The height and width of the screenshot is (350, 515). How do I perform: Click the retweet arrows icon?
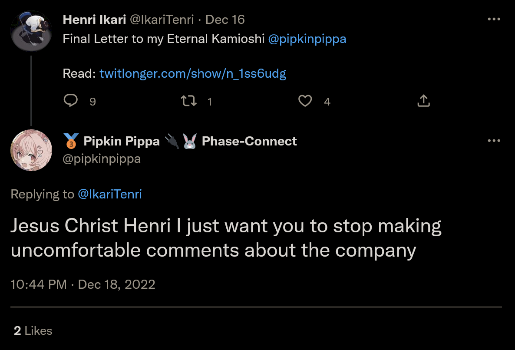[189, 101]
